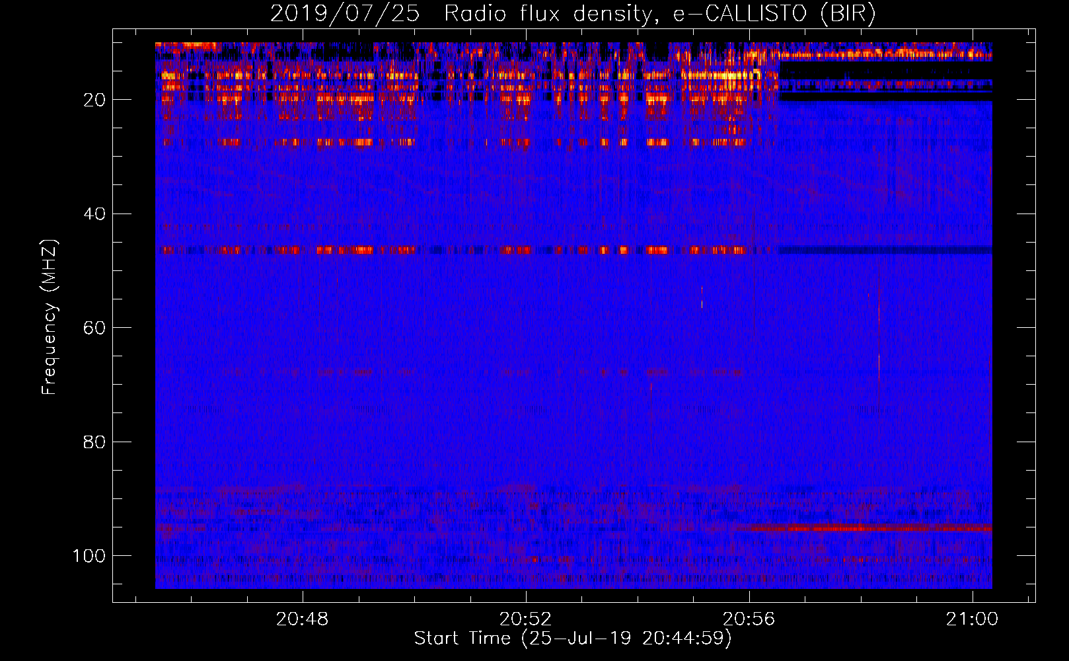Click the 20 MHz frequency tick label
The width and height of the screenshot is (1069, 661).
tap(94, 100)
